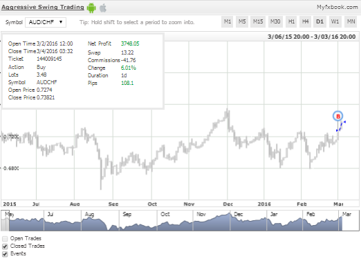Click the Aug section of the navigator

coord(100,220)
